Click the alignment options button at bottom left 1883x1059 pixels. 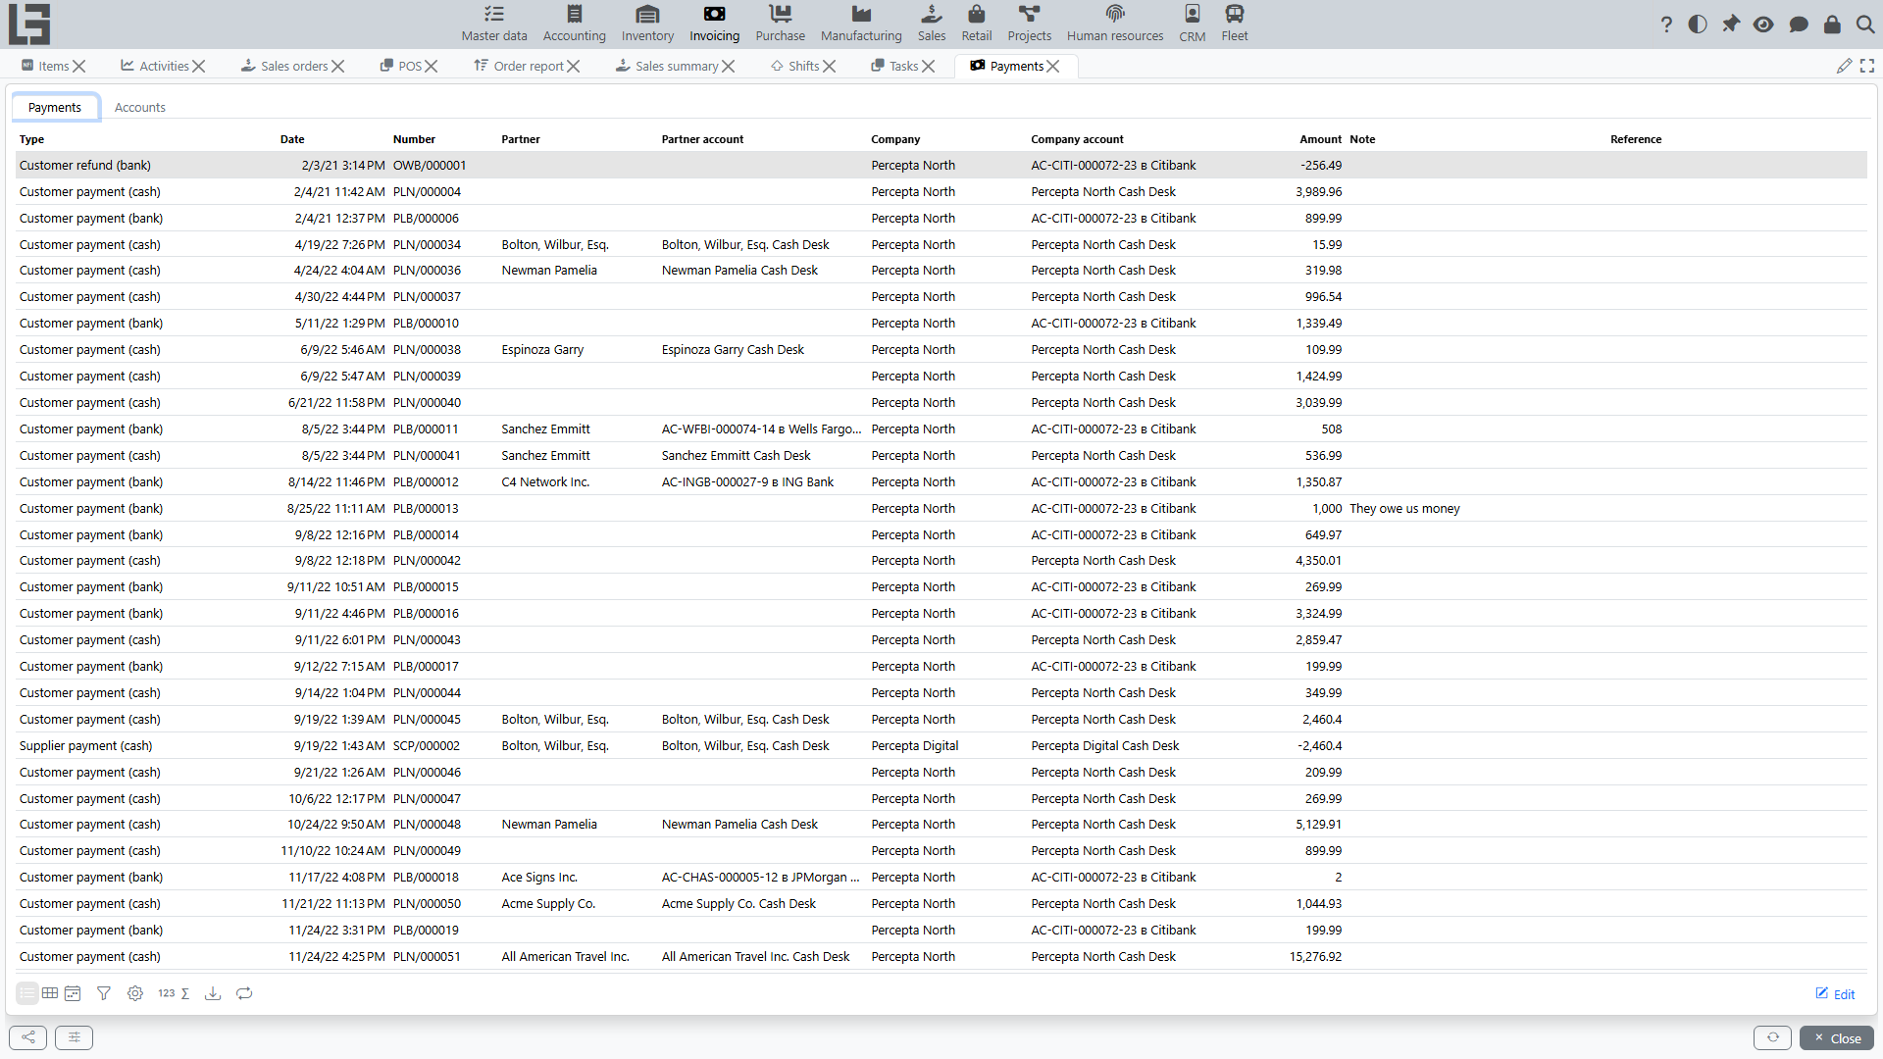point(75,1037)
